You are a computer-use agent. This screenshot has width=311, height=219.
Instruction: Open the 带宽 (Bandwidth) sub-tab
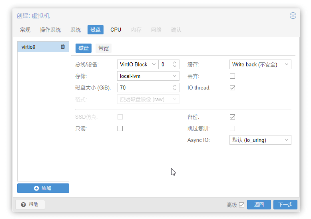tap(104, 48)
